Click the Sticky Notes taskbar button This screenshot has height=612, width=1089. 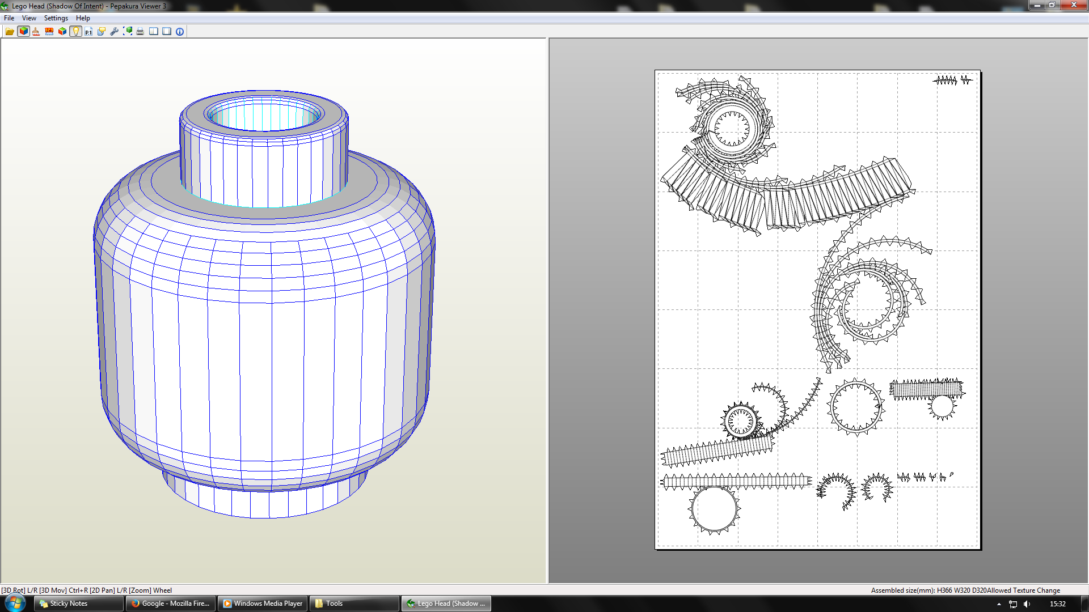(x=78, y=603)
